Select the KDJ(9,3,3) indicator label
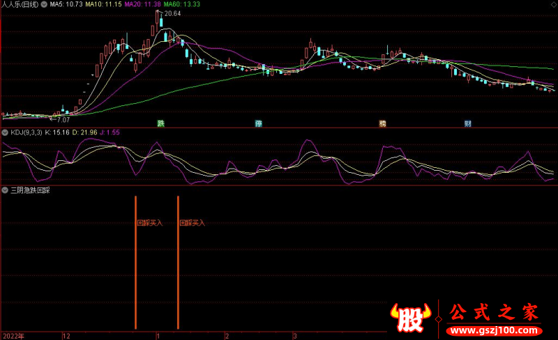 [x=26, y=132]
